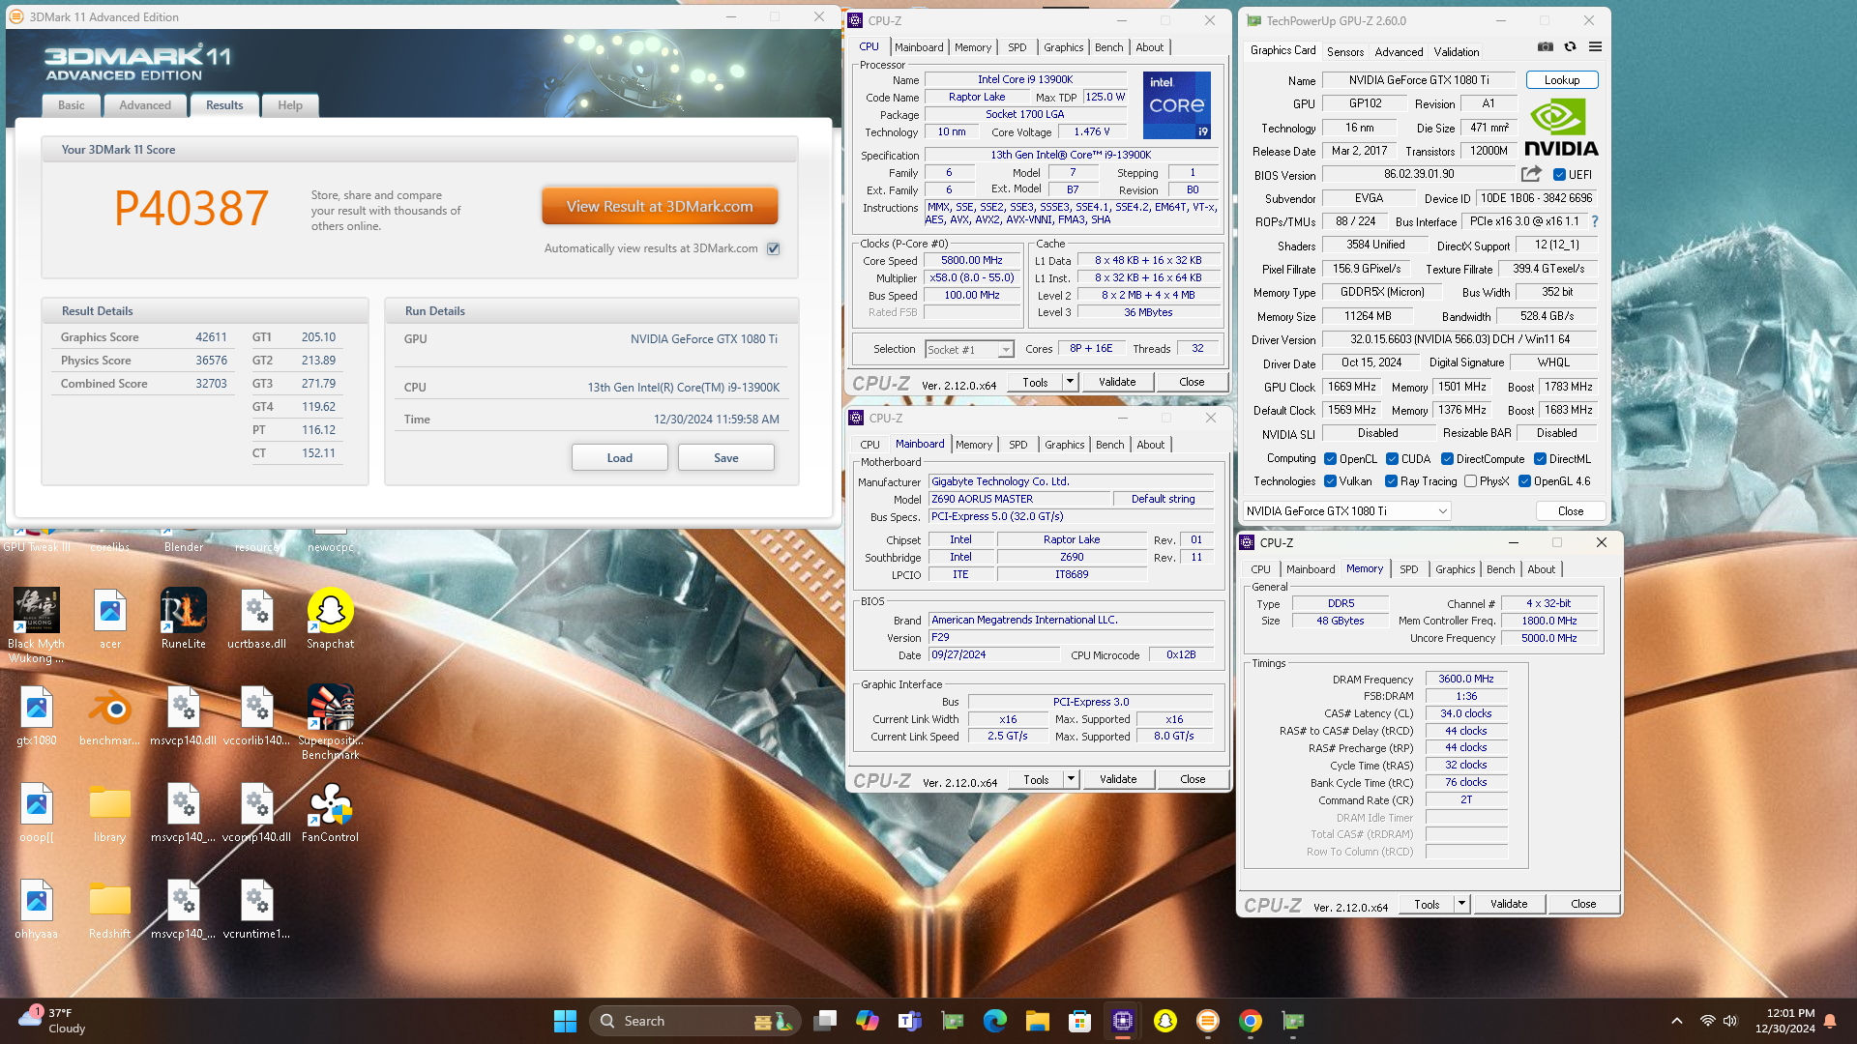
Task: Click the volume icon in system tray
Action: [x=1730, y=1021]
